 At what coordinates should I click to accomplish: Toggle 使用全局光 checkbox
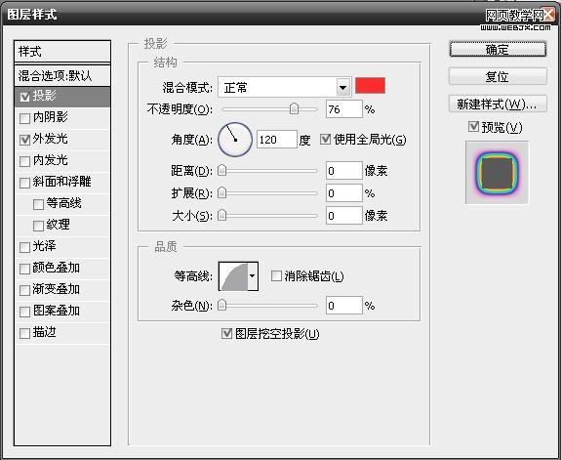pos(325,139)
